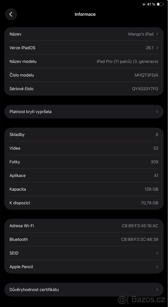Tap the Bluetooth address row
The height and width of the screenshot is (307, 168).
84,239
